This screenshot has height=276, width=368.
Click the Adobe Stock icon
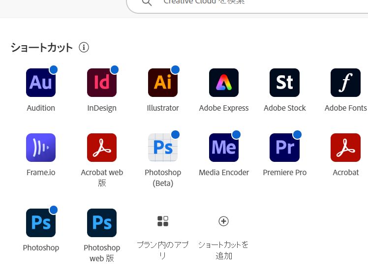pos(284,83)
